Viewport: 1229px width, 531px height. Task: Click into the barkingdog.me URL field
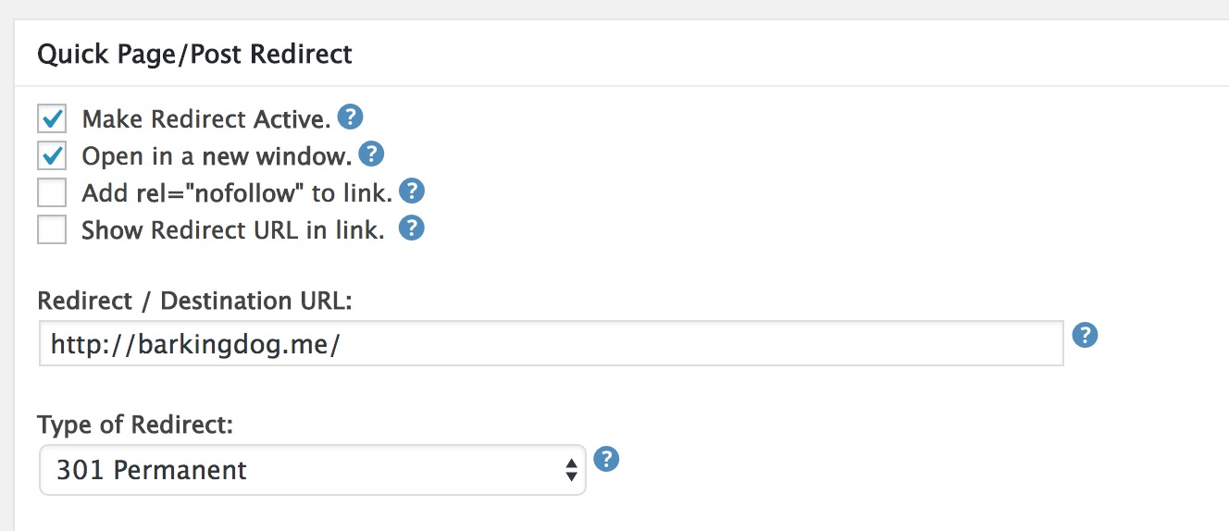point(551,344)
